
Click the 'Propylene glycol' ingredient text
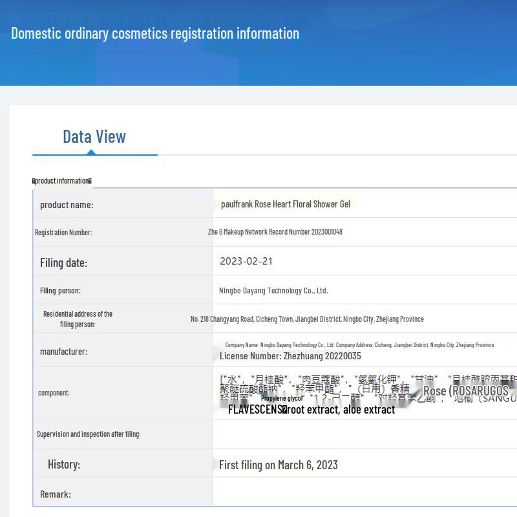[x=282, y=399]
